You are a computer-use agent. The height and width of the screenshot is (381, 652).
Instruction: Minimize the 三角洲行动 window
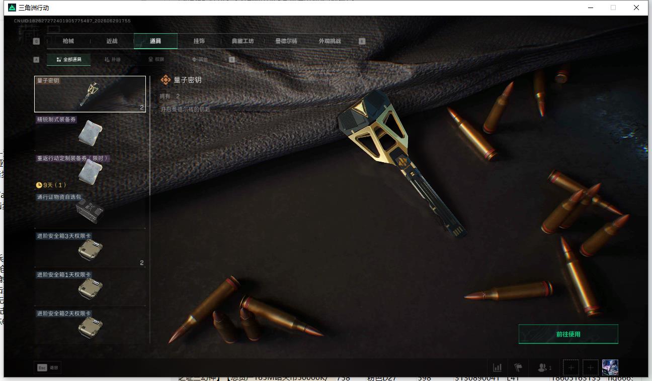click(590, 8)
